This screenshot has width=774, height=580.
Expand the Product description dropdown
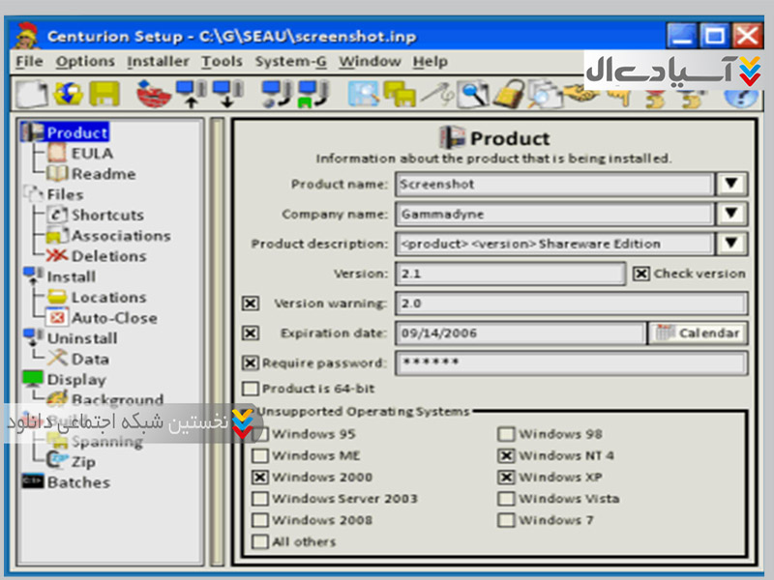pyautogui.click(x=731, y=244)
